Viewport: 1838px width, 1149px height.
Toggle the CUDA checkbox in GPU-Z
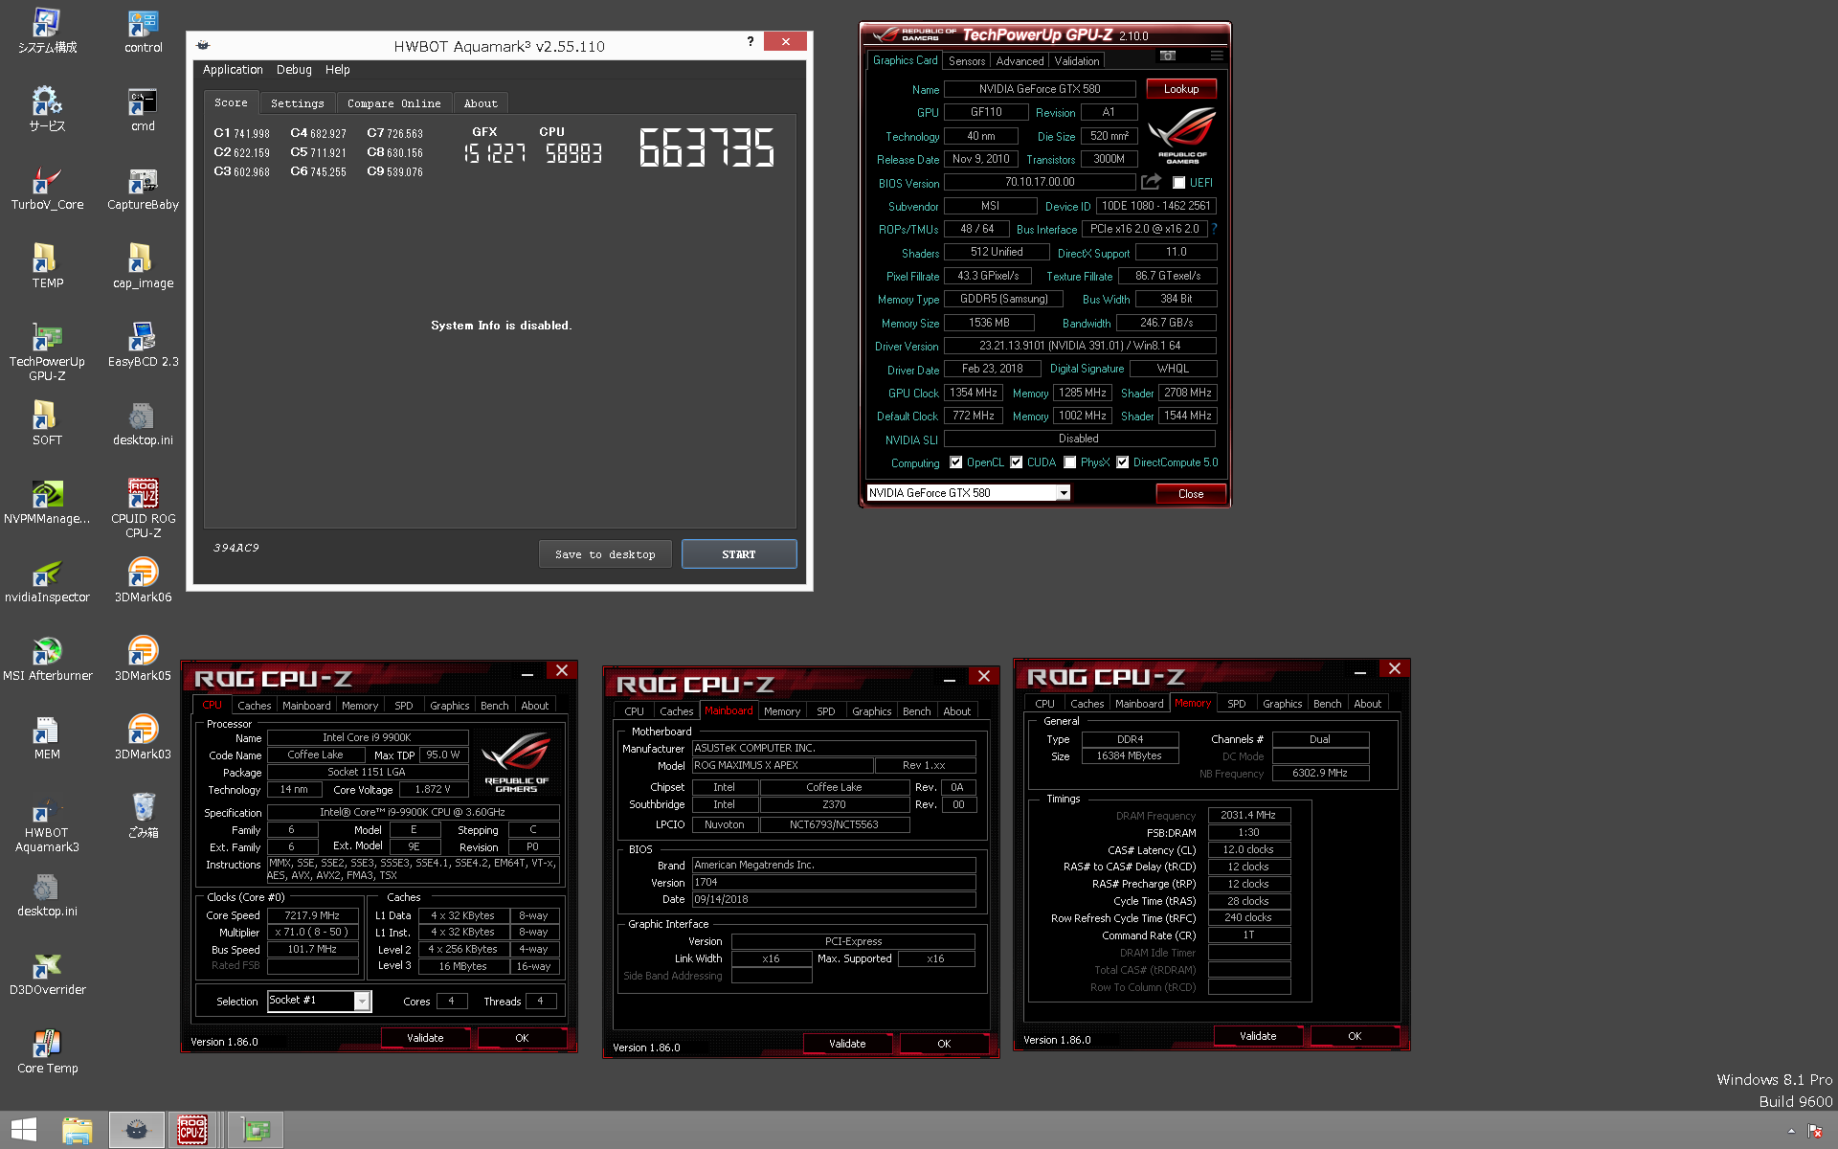click(x=1016, y=462)
